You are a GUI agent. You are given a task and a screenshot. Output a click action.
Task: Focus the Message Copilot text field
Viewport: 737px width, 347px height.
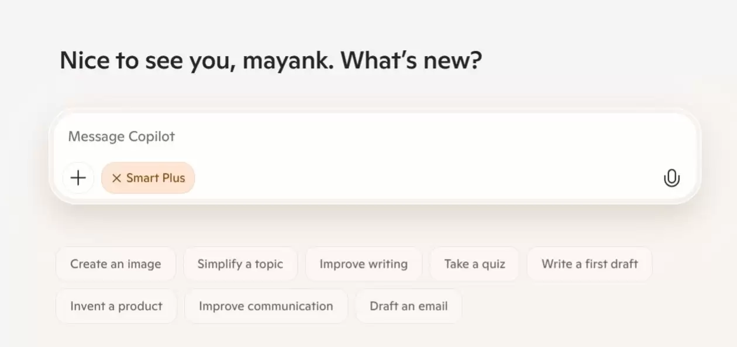coord(351,137)
